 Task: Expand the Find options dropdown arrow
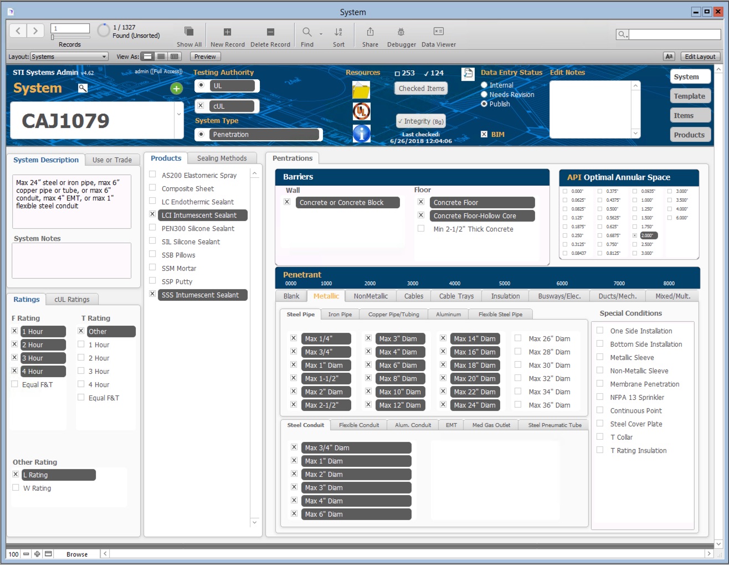320,34
